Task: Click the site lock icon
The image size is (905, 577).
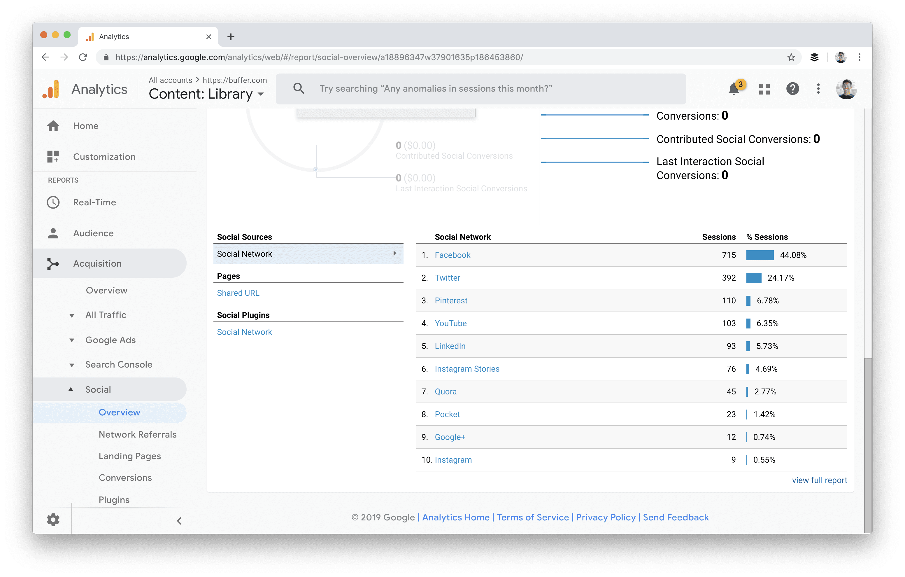Action: click(x=106, y=57)
